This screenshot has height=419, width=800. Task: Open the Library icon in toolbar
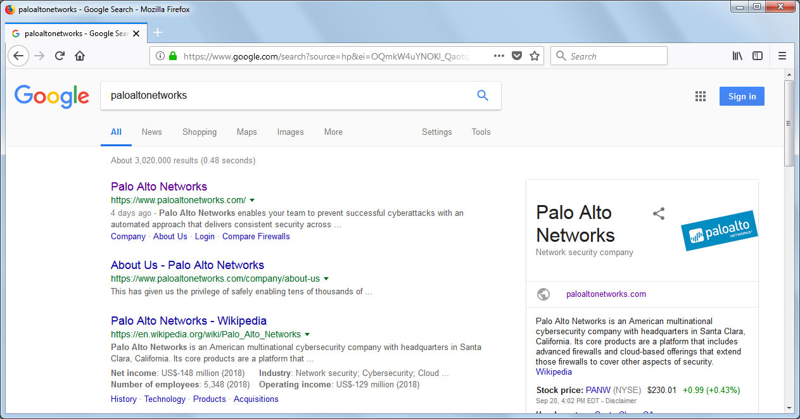[x=737, y=56]
